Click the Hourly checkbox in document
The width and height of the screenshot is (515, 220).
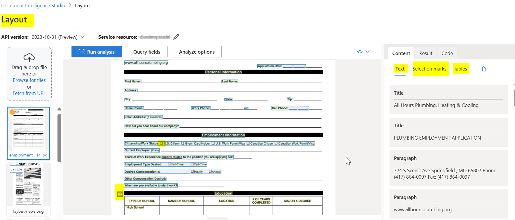(x=192, y=172)
